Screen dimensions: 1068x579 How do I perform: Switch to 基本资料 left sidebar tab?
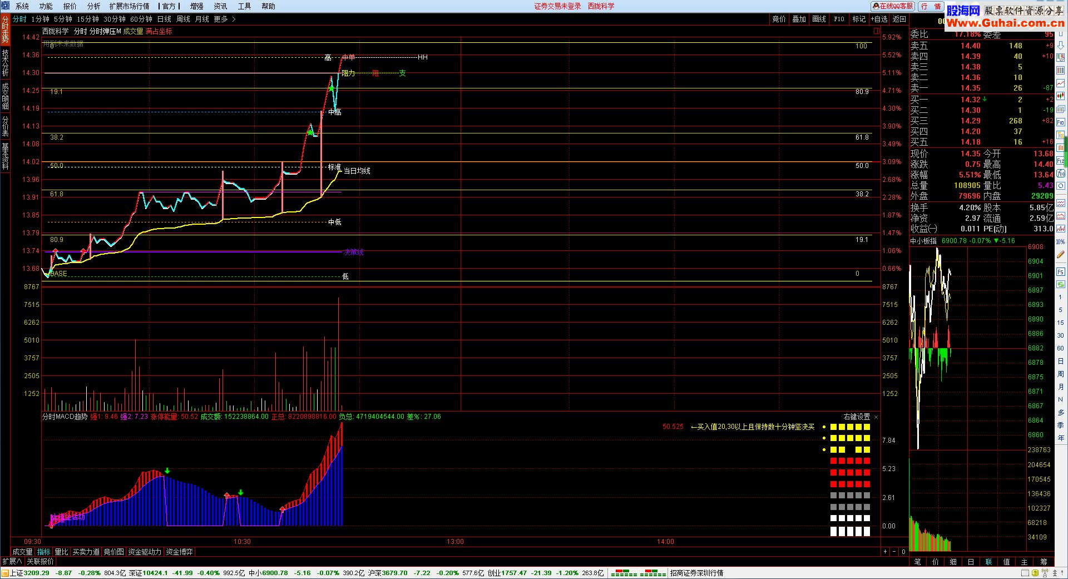pyautogui.click(x=5, y=156)
